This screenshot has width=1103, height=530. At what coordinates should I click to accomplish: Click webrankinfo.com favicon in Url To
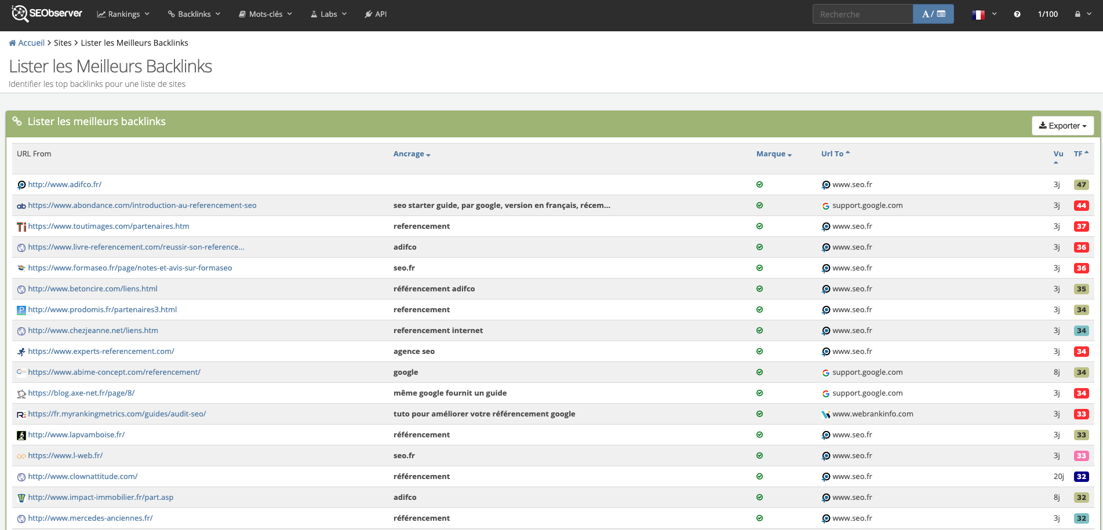click(826, 414)
